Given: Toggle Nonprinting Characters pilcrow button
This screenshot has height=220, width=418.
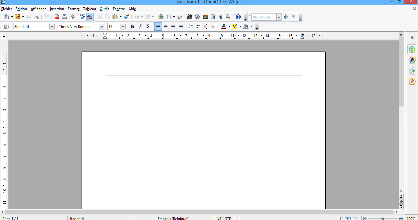Looking at the screenshot, I should (x=220, y=17).
